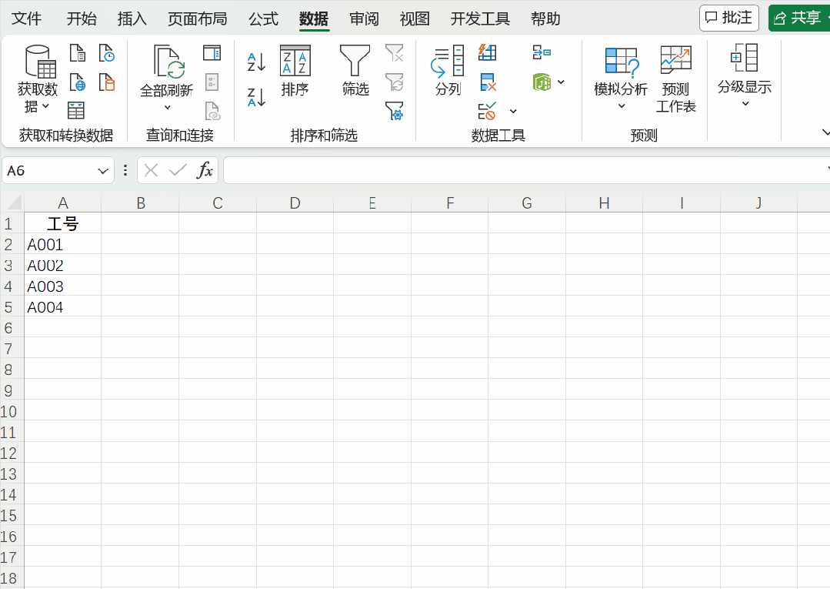Click cell containing A003
Viewport: 830px width, 589px height.
pos(62,286)
